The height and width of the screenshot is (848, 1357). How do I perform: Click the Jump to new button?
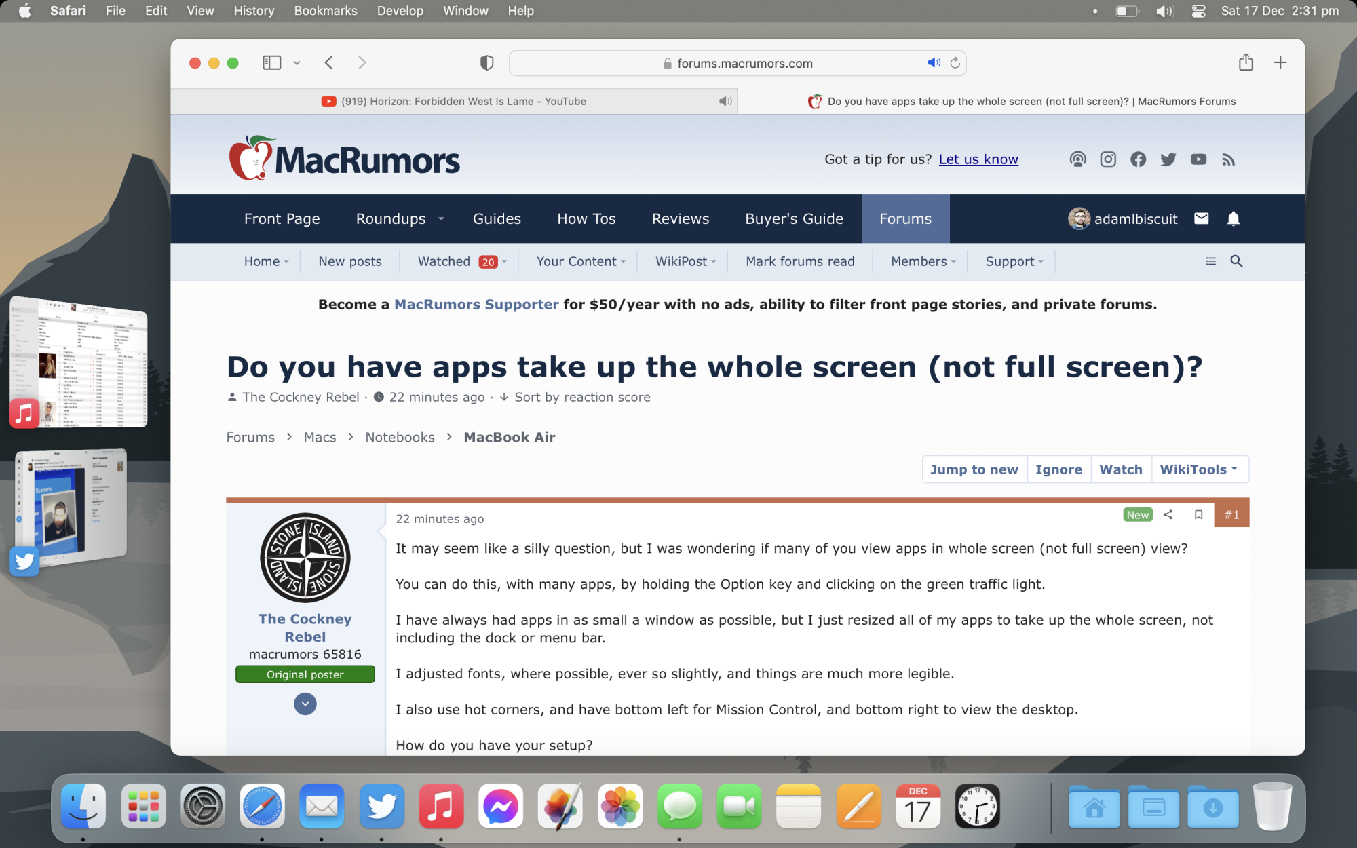tap(974, 469)
